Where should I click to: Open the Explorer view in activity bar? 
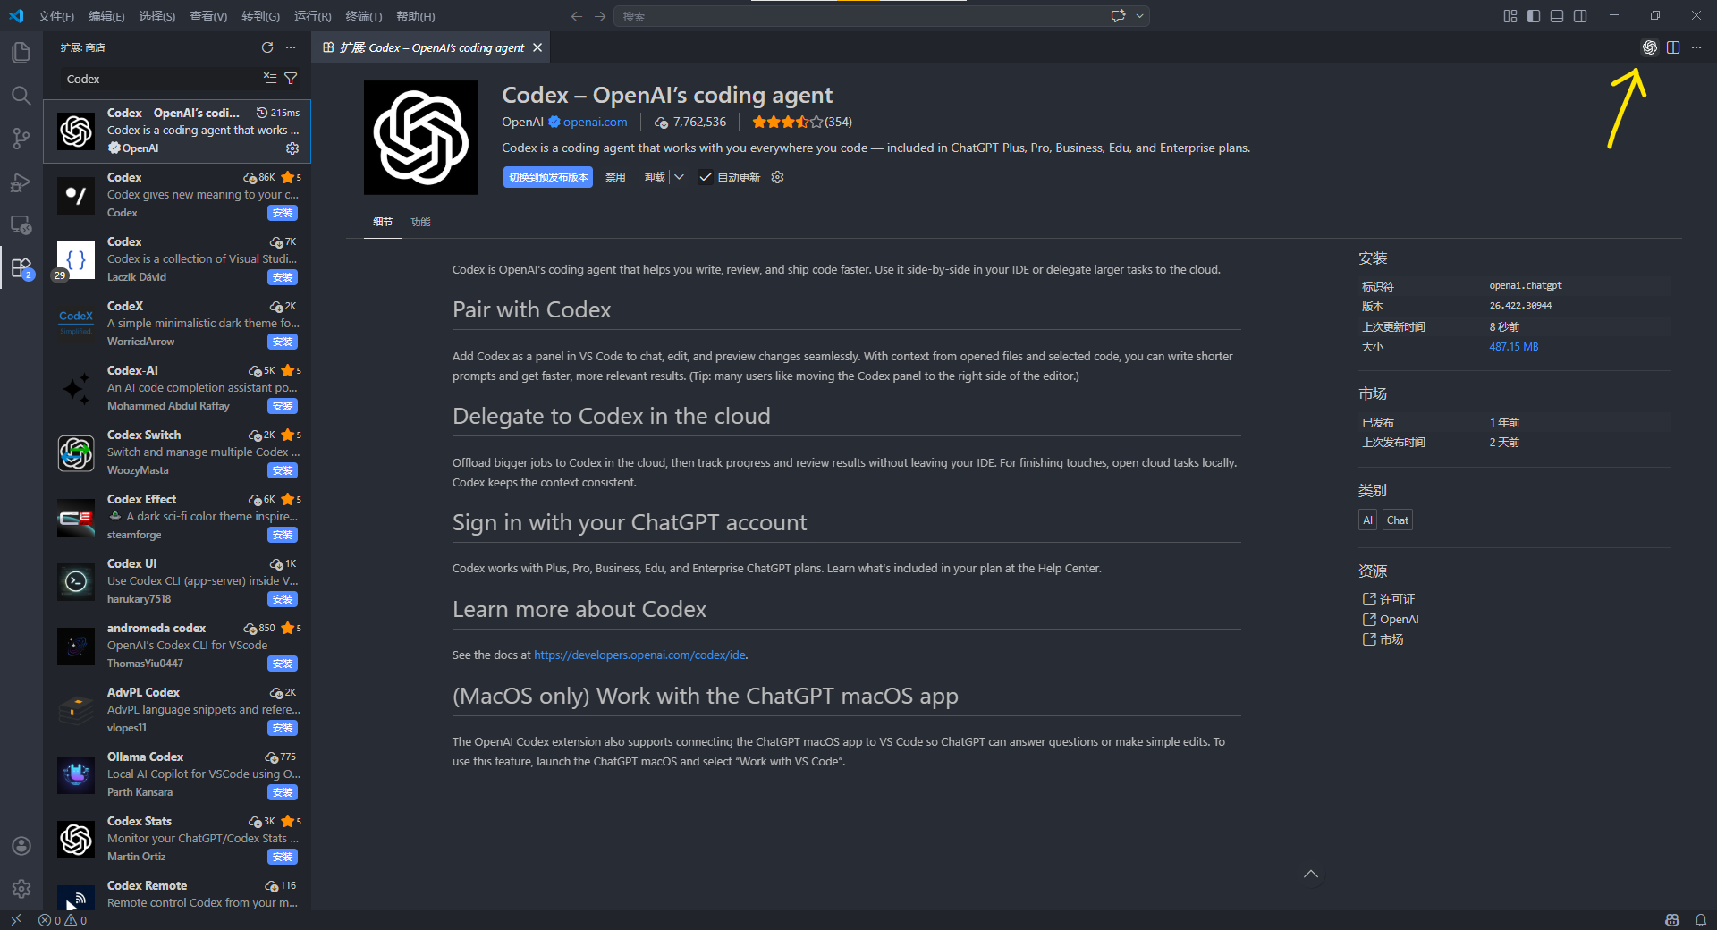21,53
